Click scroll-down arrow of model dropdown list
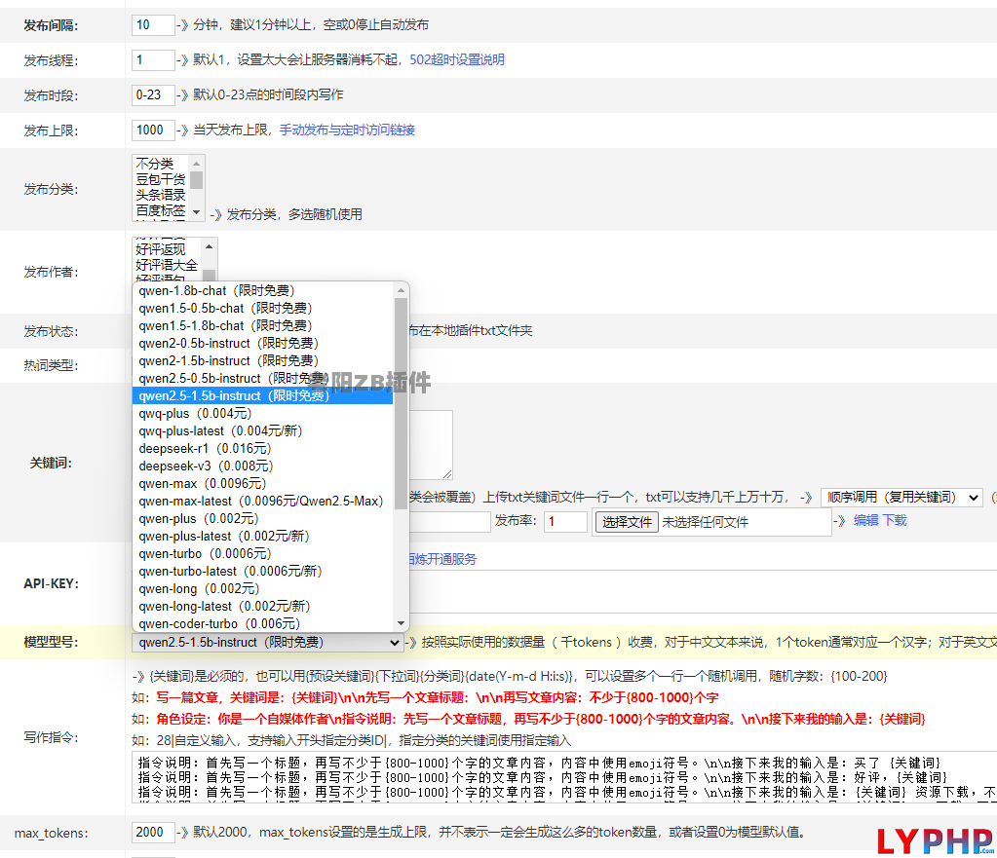This screenshot has height=858, width=997. pos(401,623)
